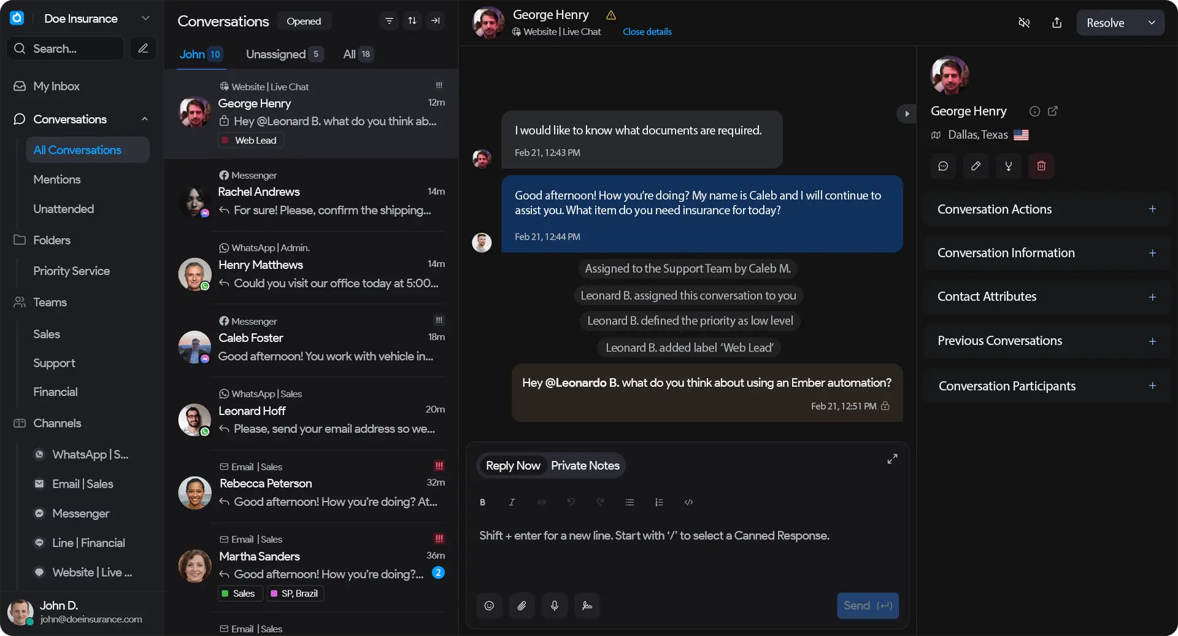This screenshot has height=636, width=1178.
Task: Open the Resolve dropdown arrow
Action: coord(1152,23)
